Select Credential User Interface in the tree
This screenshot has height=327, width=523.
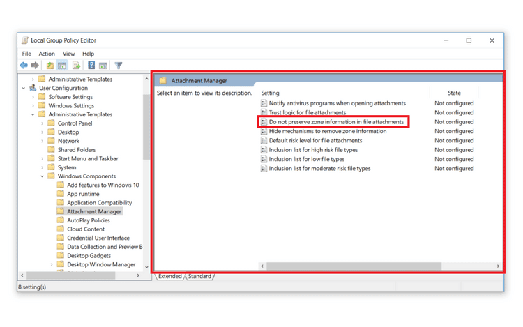pos(98,238)
